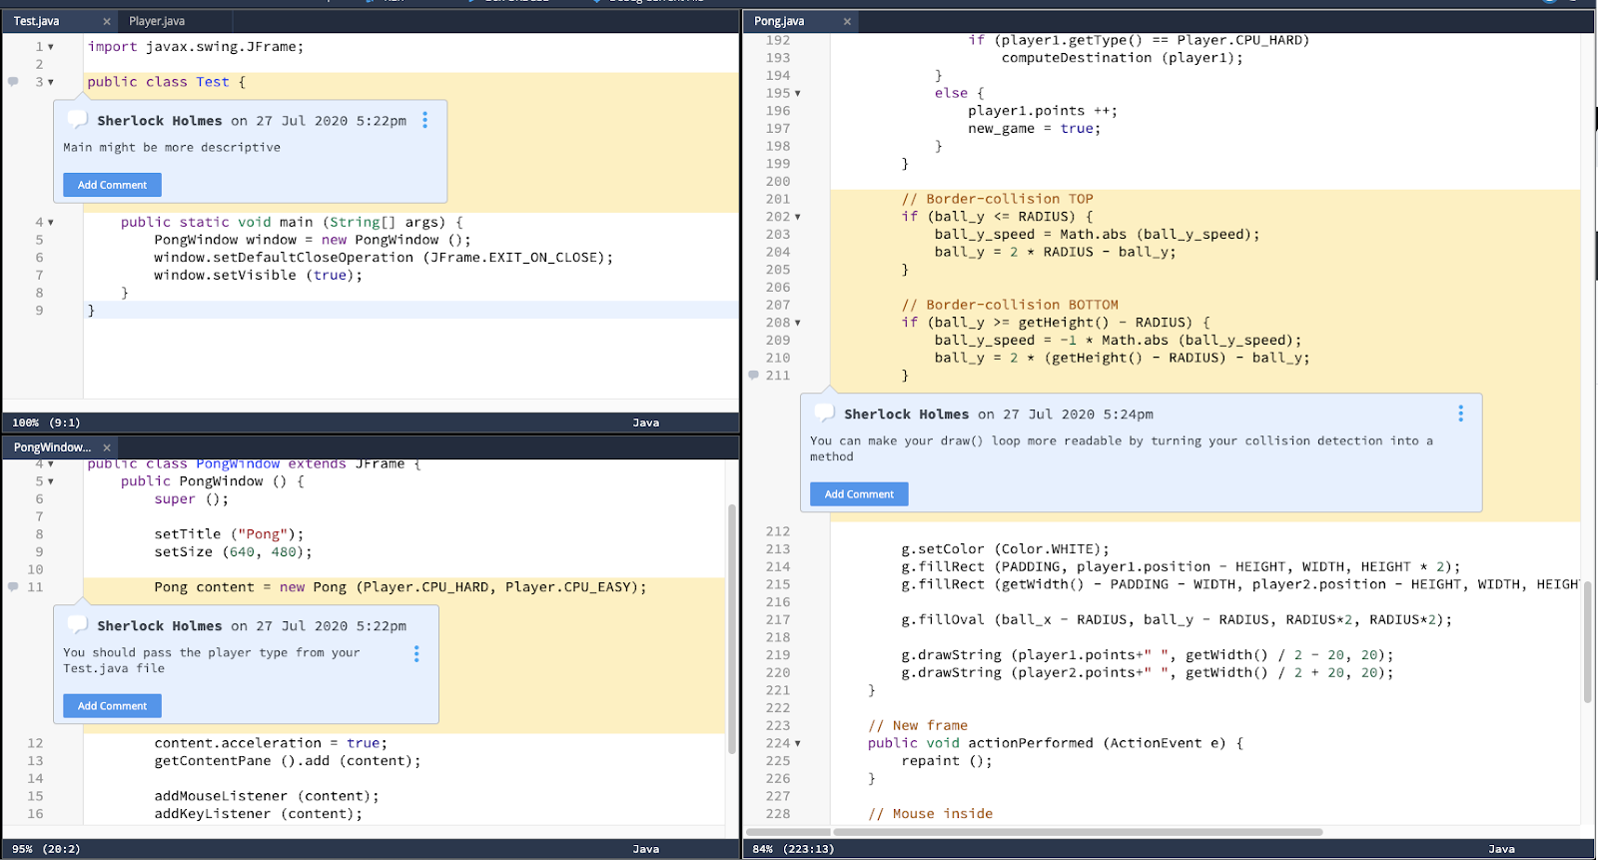Click Add Comment under 'Main might be more descriptive'
The width and height of the screenshot is (1598, 860).
[112, 185]
